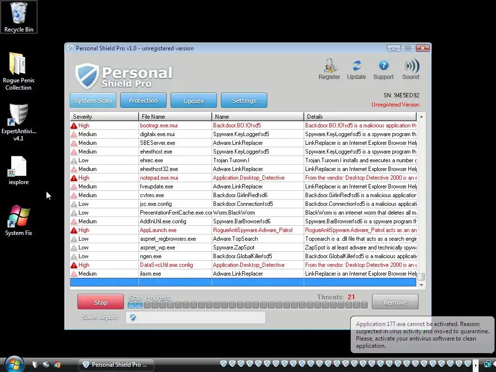496x372 pixels.
Task: Click the first shield icon in the system tray
Action: click(x=223, y=363)
